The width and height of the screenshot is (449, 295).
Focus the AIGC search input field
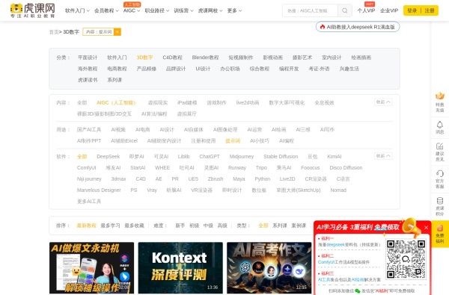(x=310, y=10)
